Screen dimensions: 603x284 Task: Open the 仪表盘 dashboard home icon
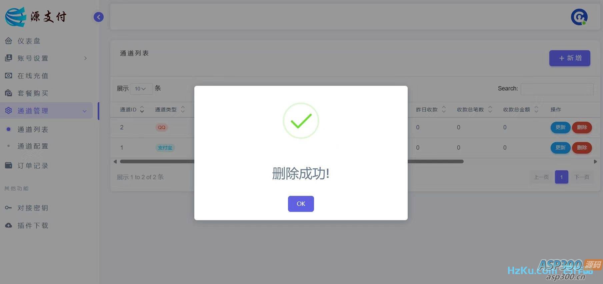(9, 41)
